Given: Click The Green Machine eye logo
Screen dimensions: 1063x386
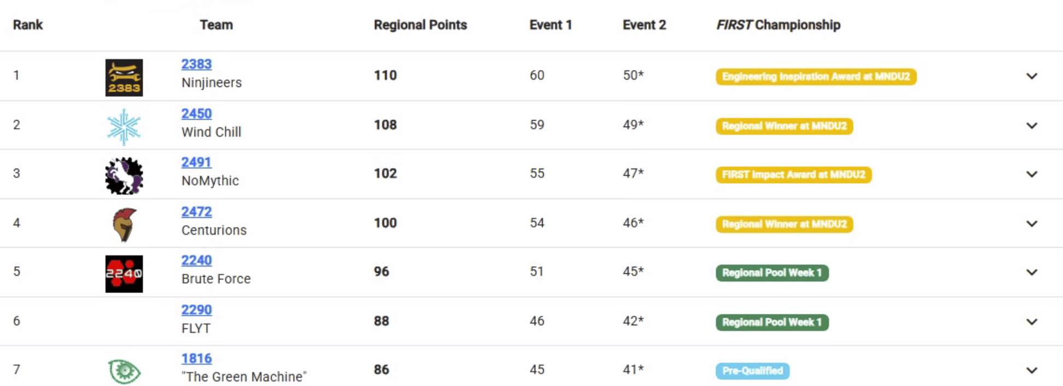Looking at the screenshot, I should pyautogui.click(x=124, y=370).
